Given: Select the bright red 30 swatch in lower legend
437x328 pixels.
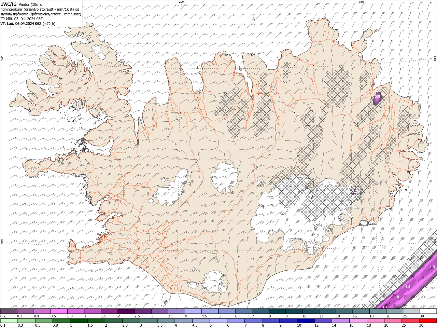Looking at the screenshot, I should pos(428,320).
